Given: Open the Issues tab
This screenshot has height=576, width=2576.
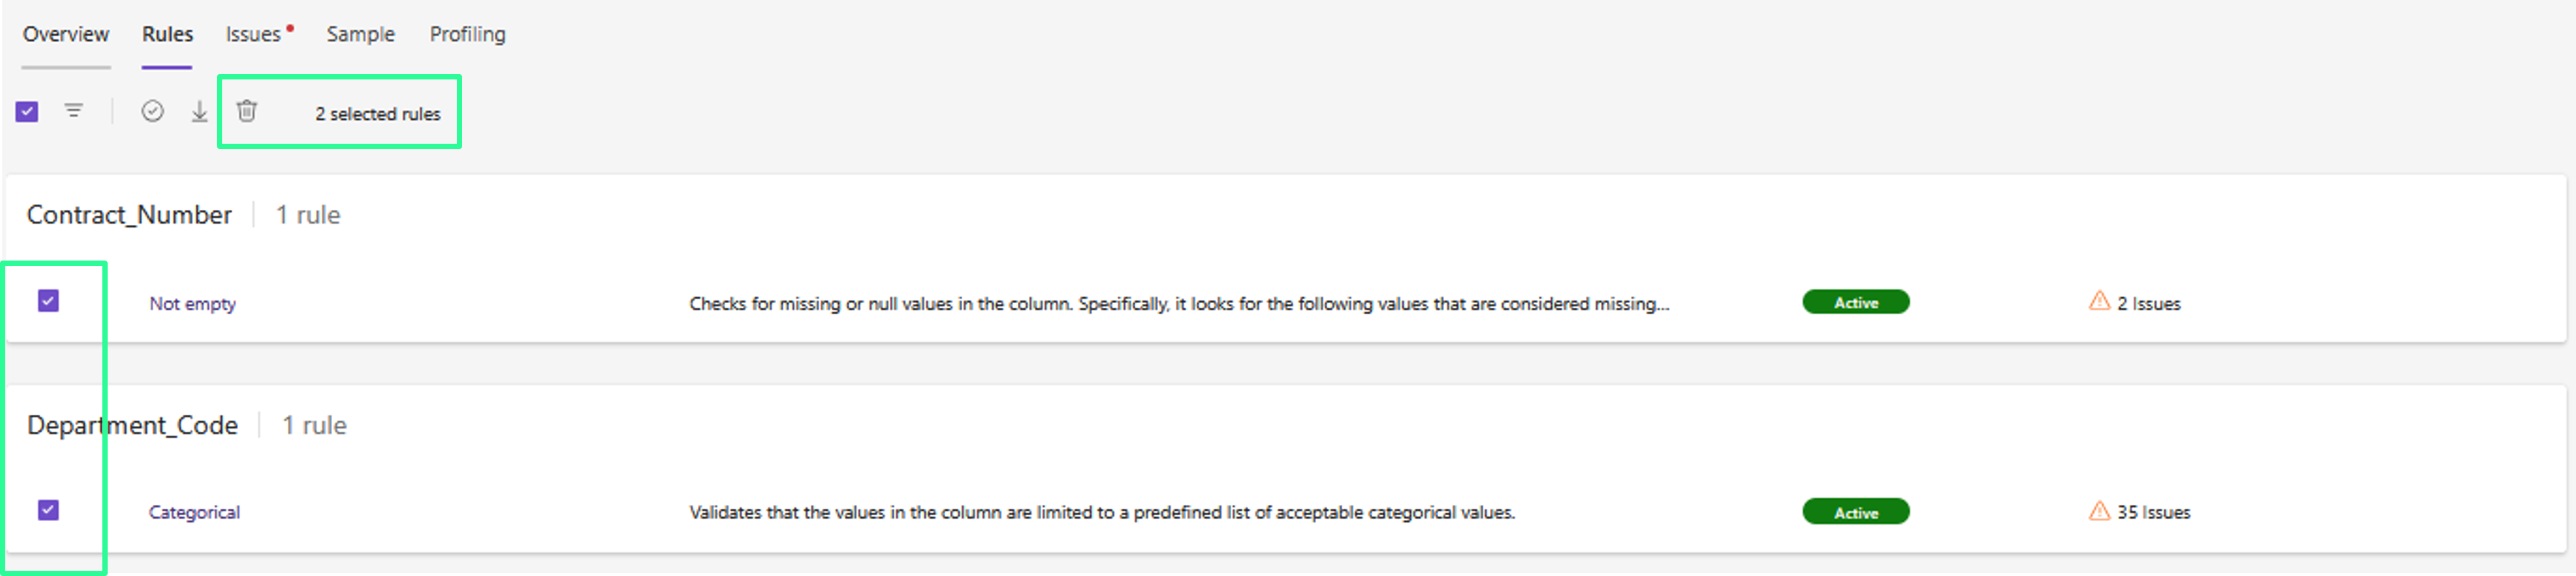Looking at the screenshot, I should coord(253,34).
